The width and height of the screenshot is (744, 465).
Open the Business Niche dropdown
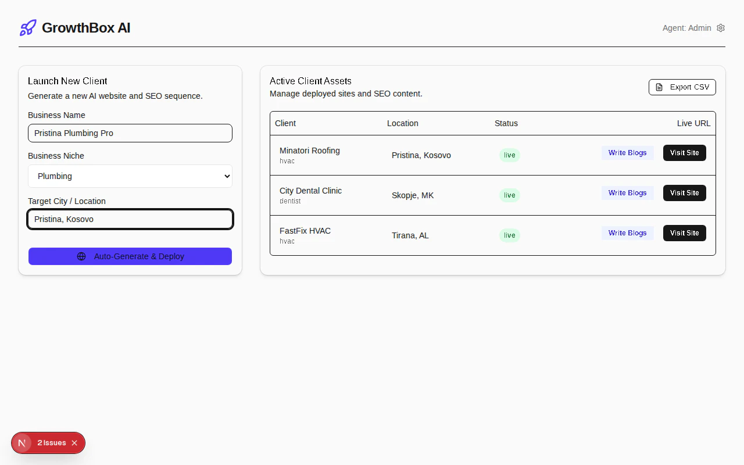[130, 176]
